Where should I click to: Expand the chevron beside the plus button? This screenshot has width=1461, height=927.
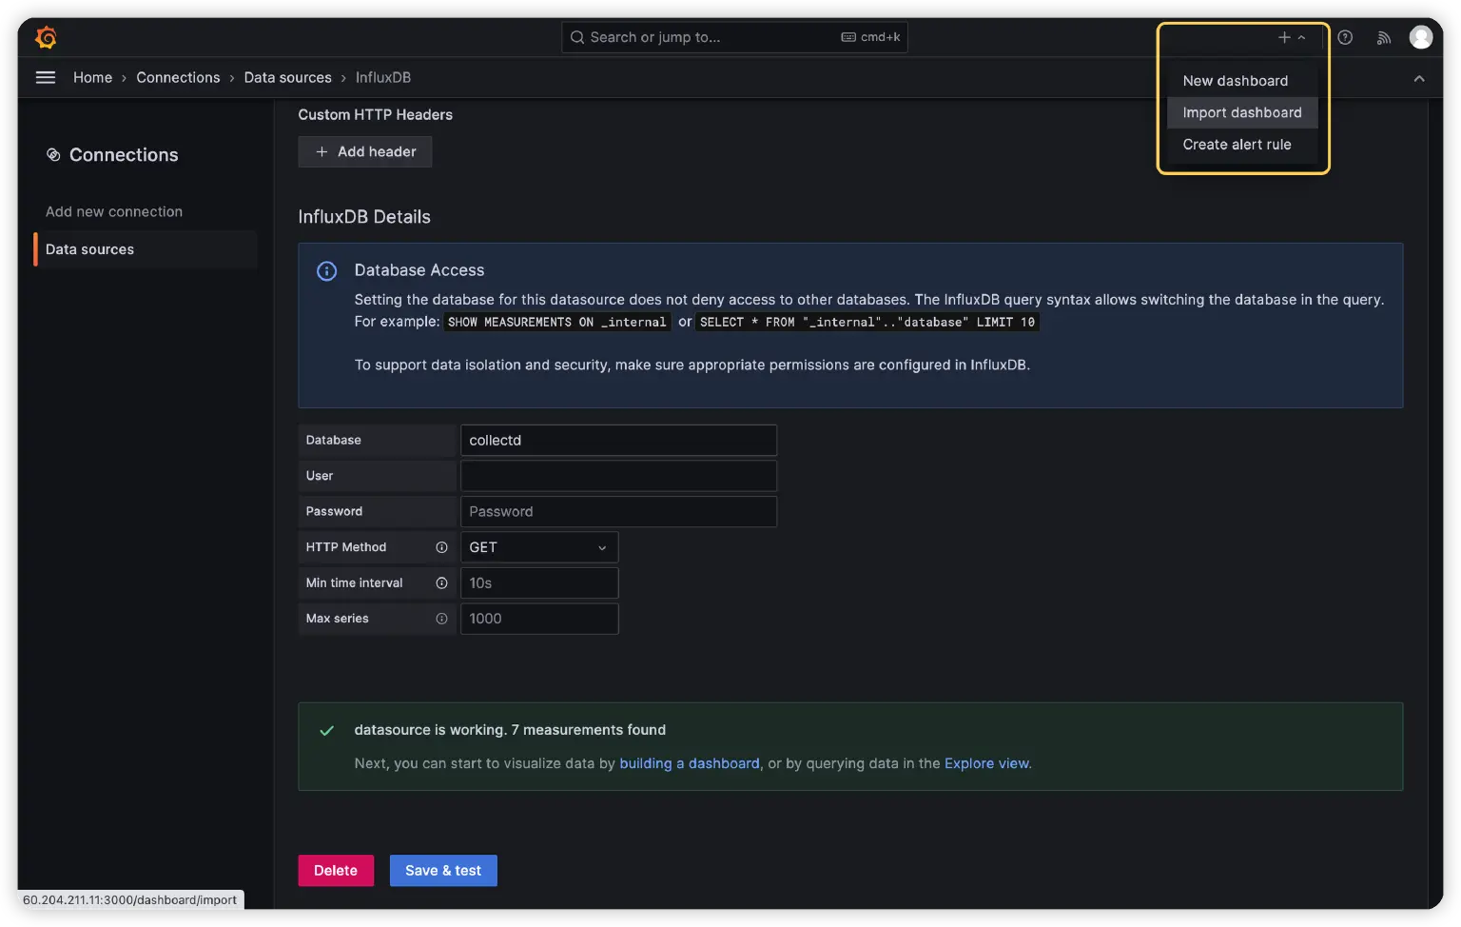tap(1301, 37)
